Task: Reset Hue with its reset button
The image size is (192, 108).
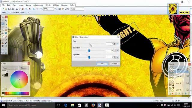Action: [x=118, y=44]
